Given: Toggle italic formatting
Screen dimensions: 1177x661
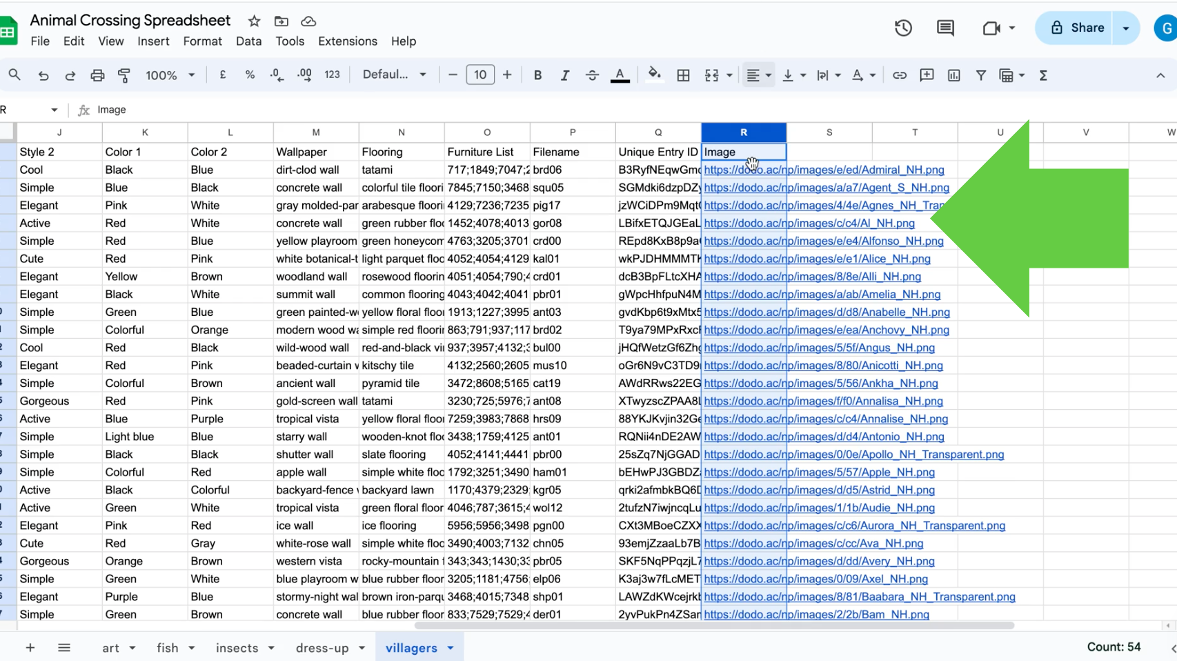Looking at the screenshot, I should tap(564, 75).
